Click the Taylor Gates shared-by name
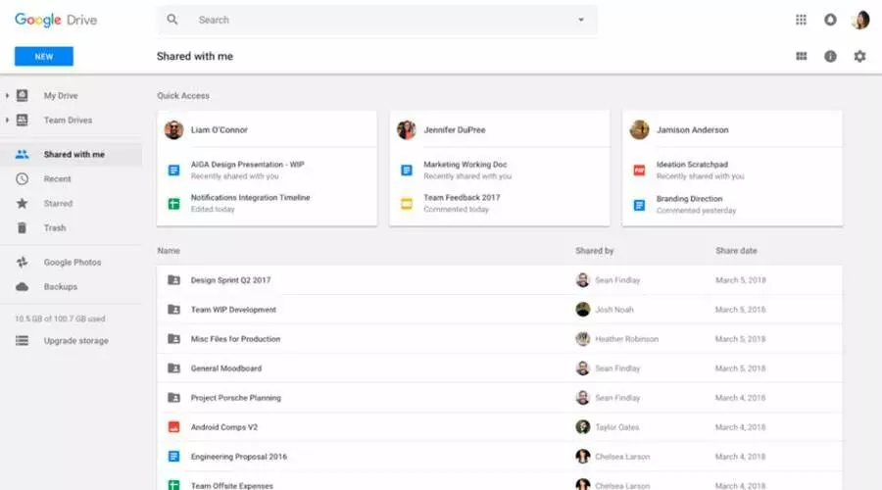Viewport: 882px width, 490px height. click(x=617, y=427)
